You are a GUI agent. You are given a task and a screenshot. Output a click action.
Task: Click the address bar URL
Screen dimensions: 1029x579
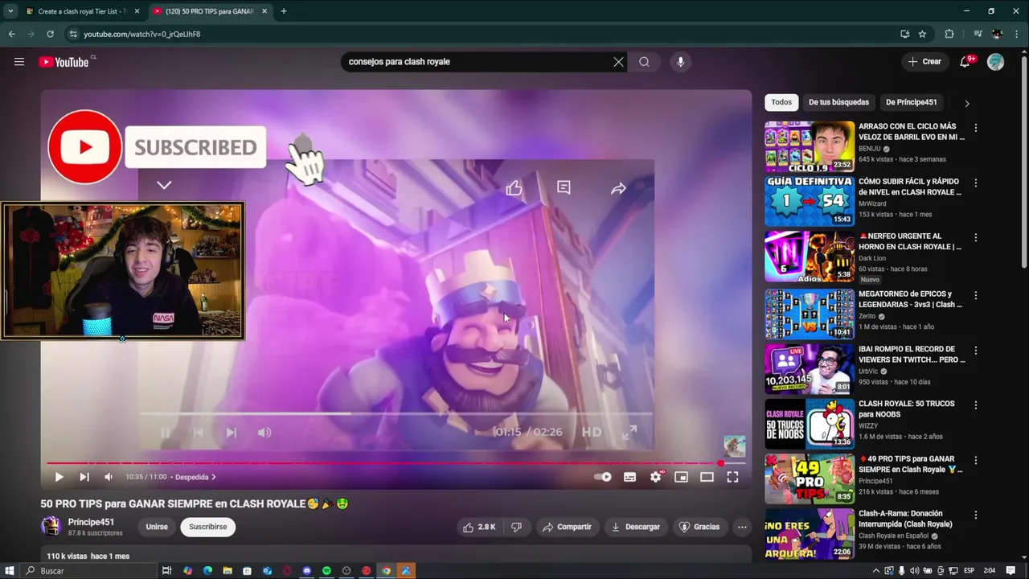click(x=142, y=34)
